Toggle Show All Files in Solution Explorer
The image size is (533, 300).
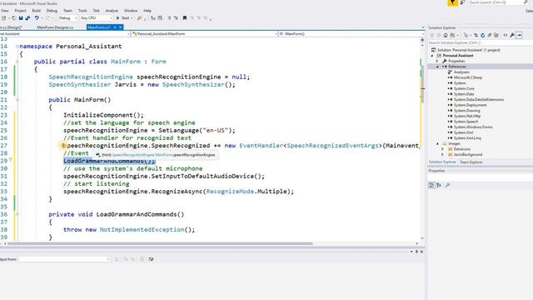(496, 35)
